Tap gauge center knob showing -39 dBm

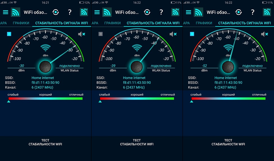pos(137,67)
